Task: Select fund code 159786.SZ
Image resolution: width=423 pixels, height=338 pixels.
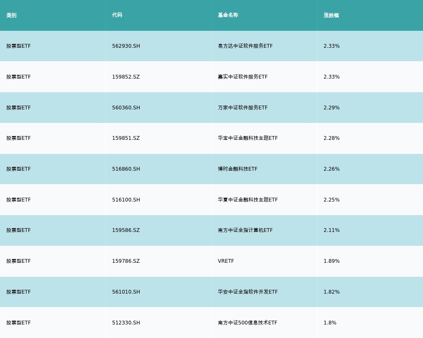Action: pos(126,261)
